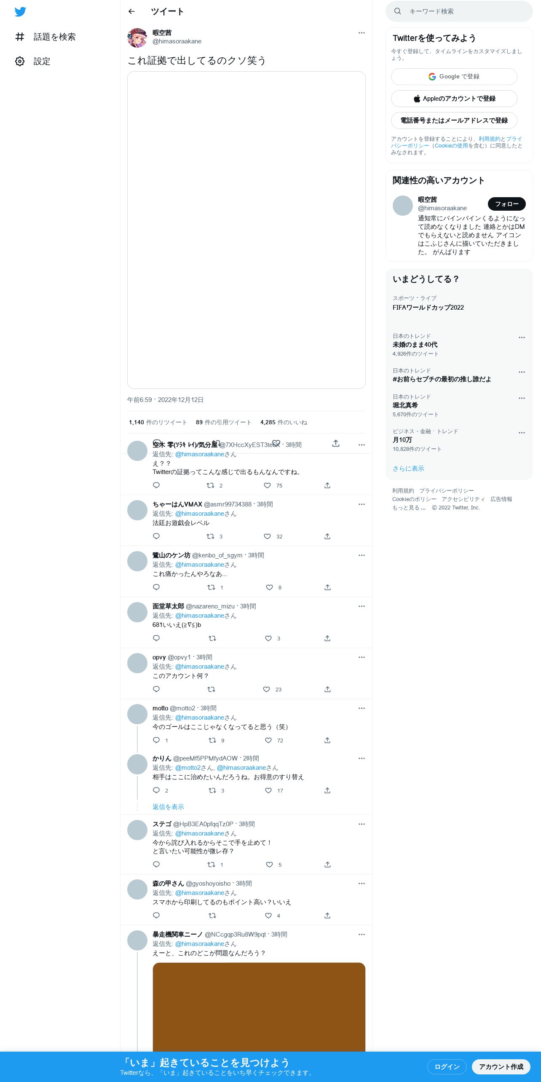541x1082 pixels.
Task: Retweet the reply from motto
Action: pos(212,740)
